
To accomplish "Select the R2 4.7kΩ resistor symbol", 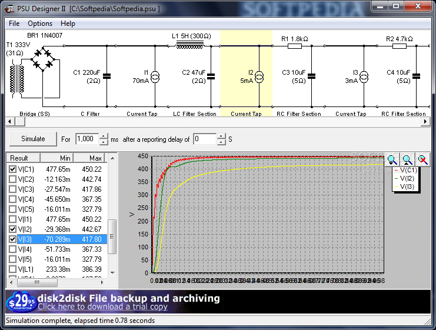I will (x=400, y=46).
